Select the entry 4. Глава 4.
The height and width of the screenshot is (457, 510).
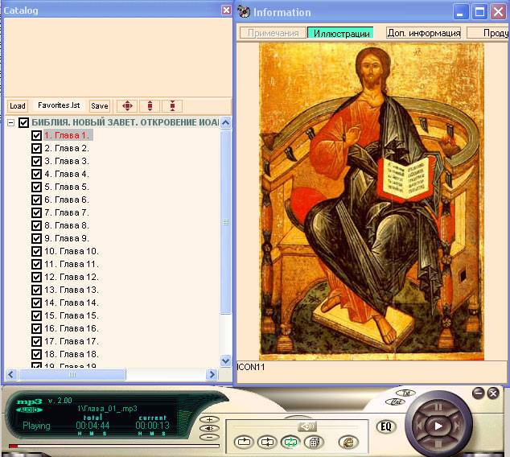tap(67, 174)
